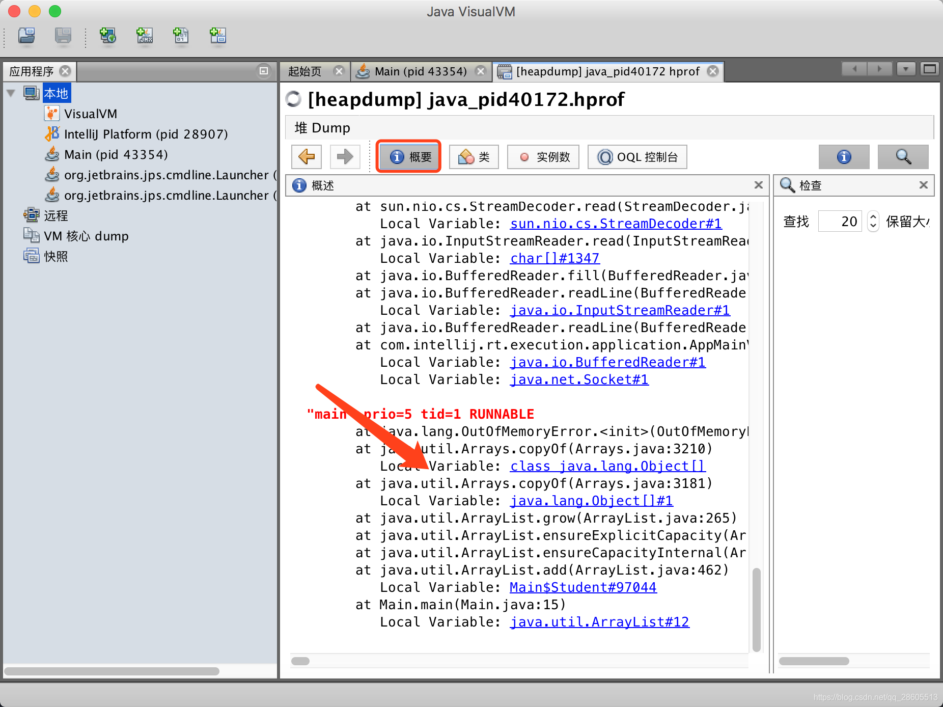Open java.util.ArrayList#12 link
Viewport: 943px width, 707px height.
600,622
